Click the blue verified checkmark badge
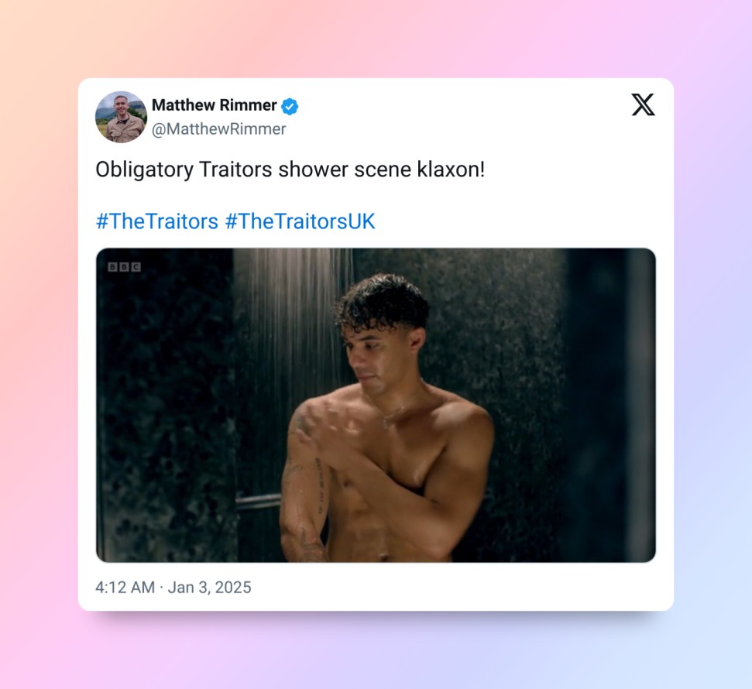Viewport: 752px width, 689px height. point(289,106)
